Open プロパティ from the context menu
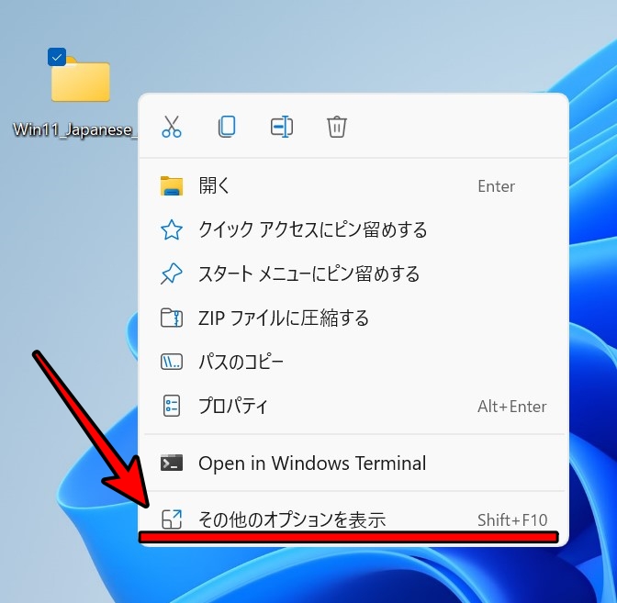This screenshot has width=617, height=603. coord(233,407)
